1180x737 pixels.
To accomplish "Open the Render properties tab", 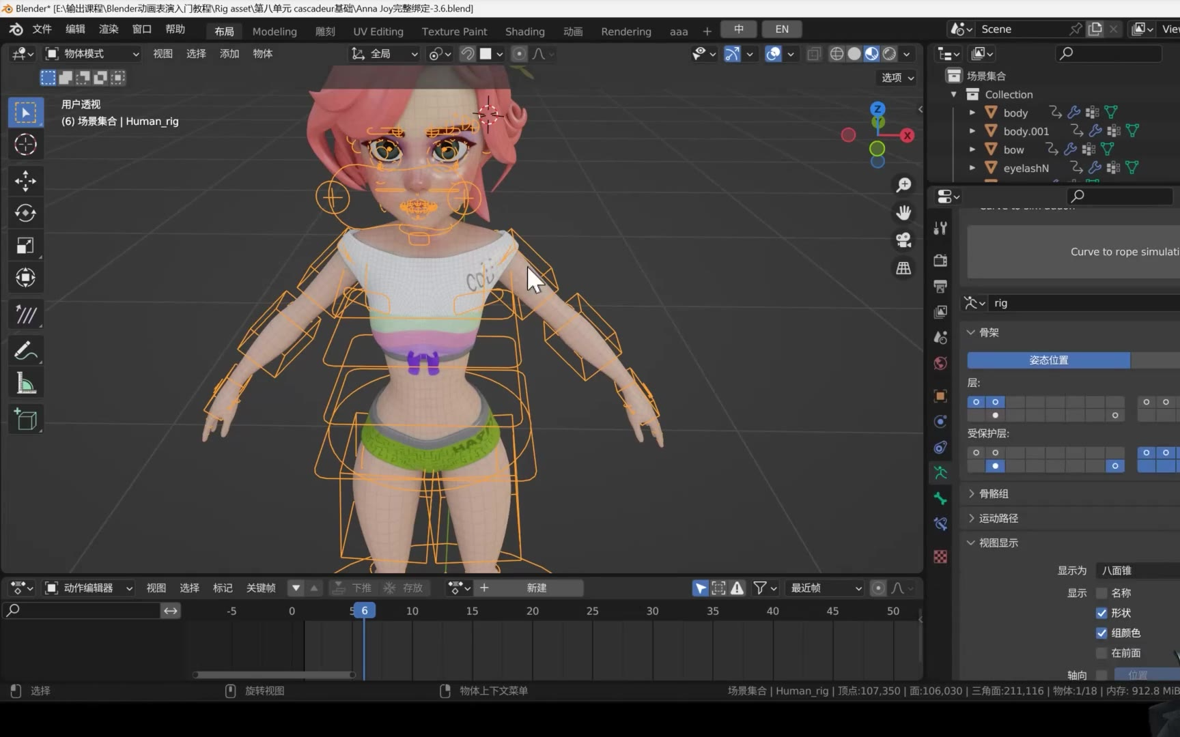I will click(x=940, y=260).
